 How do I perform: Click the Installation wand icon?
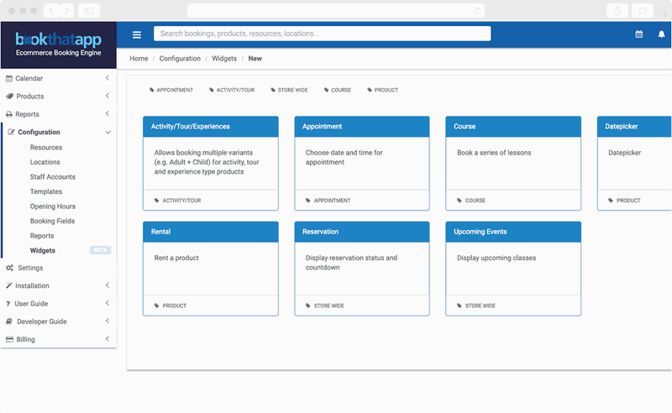pyautogui.click(x=9, y=285)
